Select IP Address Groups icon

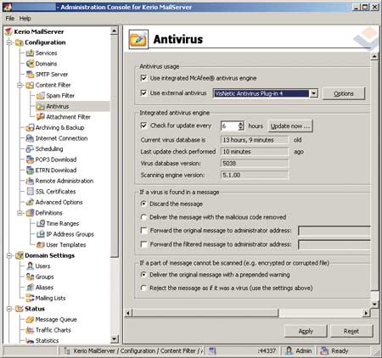41,234
